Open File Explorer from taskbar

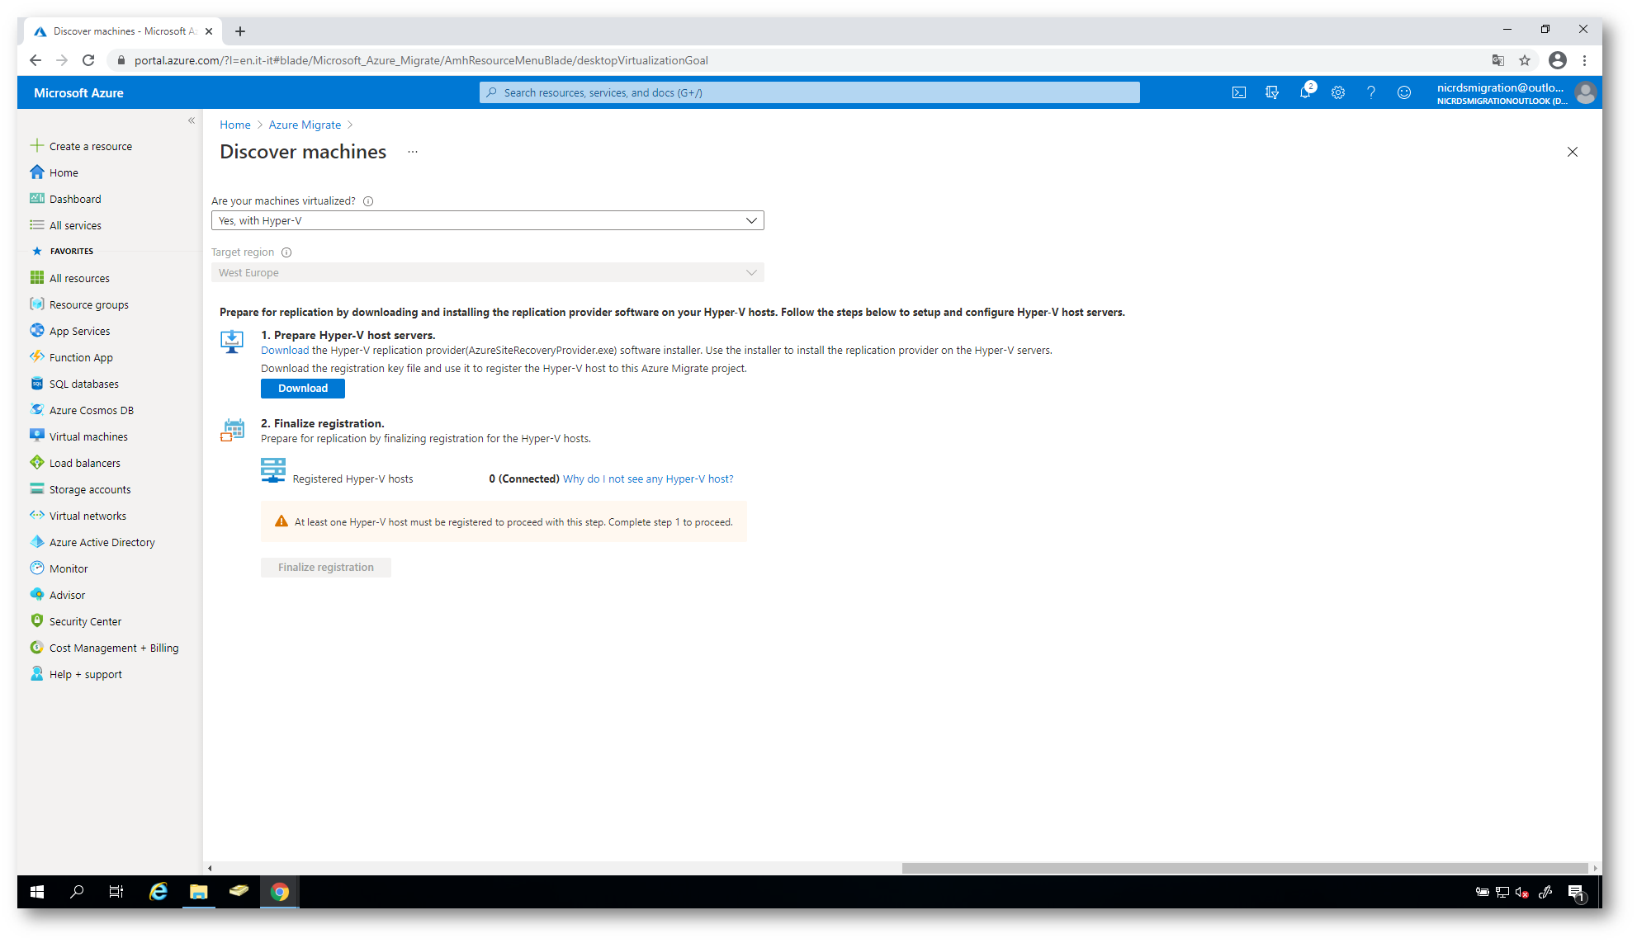[198, 892]
